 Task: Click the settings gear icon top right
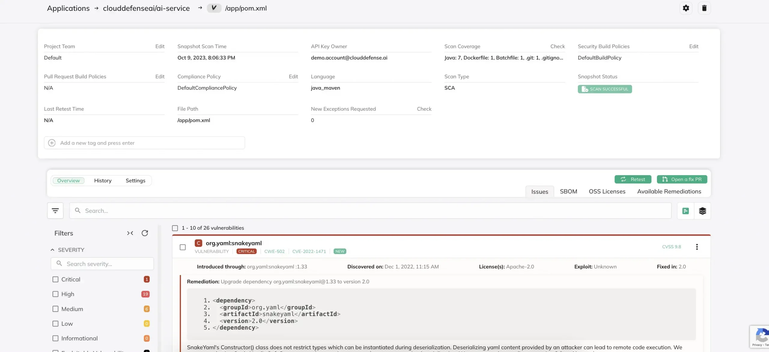[685, 8]
